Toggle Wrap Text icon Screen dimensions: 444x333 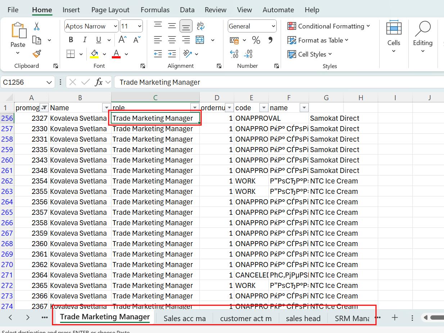200,26
